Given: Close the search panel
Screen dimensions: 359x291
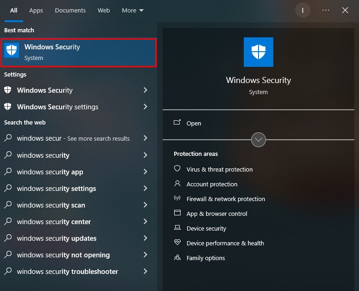Looking at the screenshot, I should [345, 10].
